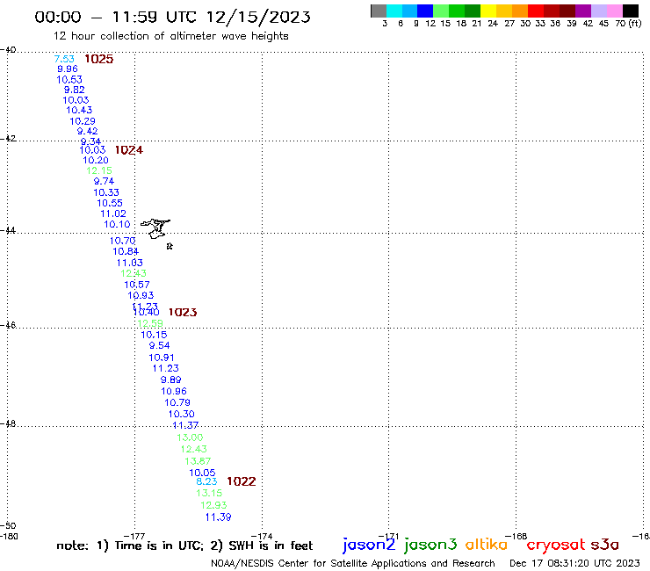Click green wave height value 13.87
Image resolution: width=650 pixels, height=571 pixels.
coord(198,461)
